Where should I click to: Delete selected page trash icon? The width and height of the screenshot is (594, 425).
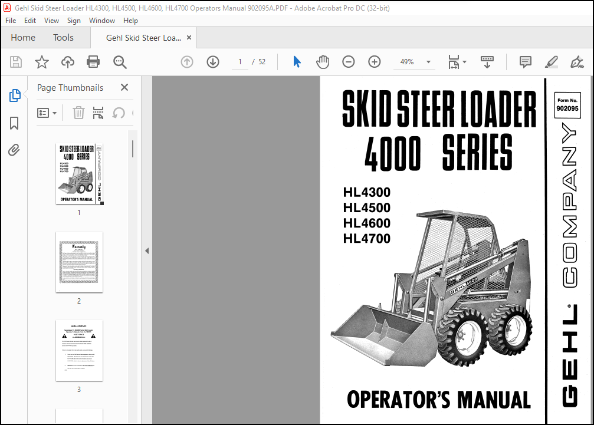[78, 113]
